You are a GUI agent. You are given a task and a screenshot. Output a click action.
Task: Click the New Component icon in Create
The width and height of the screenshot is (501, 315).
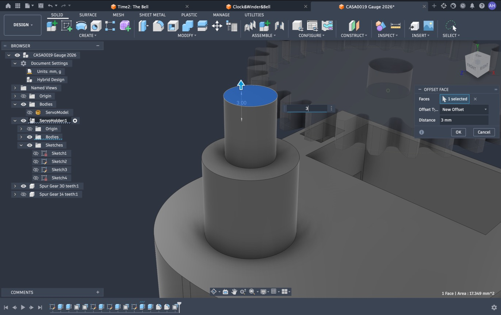(x=52, y=26)
